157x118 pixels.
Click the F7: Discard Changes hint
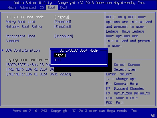[x=125, y=88]
